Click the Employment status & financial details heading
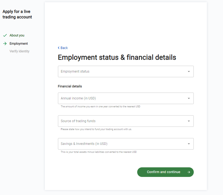Image resolution: width=223 pixels, height=195 pixels. [x=117, y=58]
